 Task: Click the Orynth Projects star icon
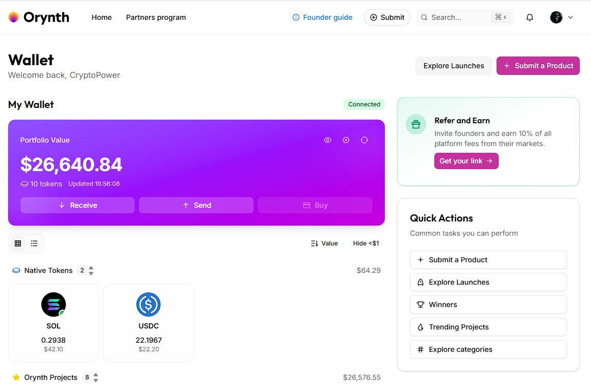click(16, 377)
